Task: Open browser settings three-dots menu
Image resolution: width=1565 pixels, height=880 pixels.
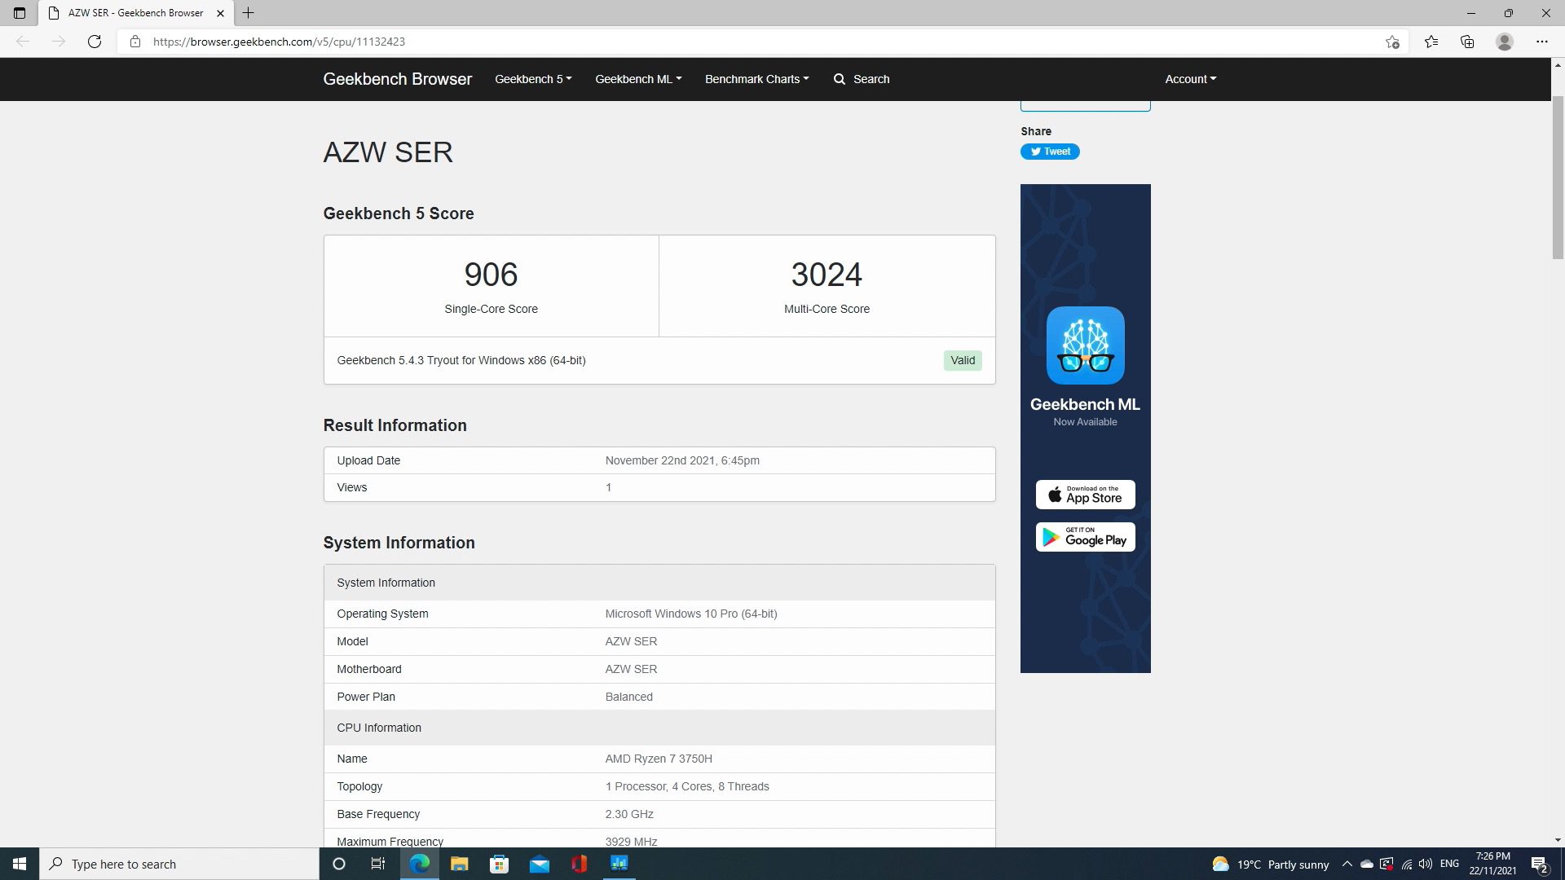Action: click(x=1541, y=42)
